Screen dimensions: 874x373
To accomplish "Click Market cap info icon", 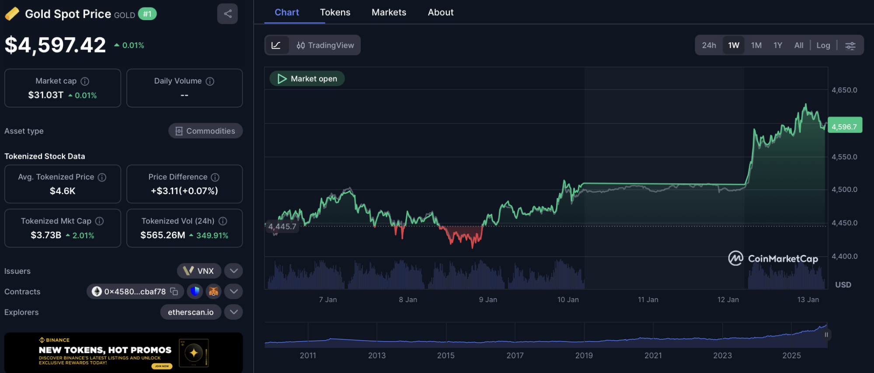I will [85, 81].
